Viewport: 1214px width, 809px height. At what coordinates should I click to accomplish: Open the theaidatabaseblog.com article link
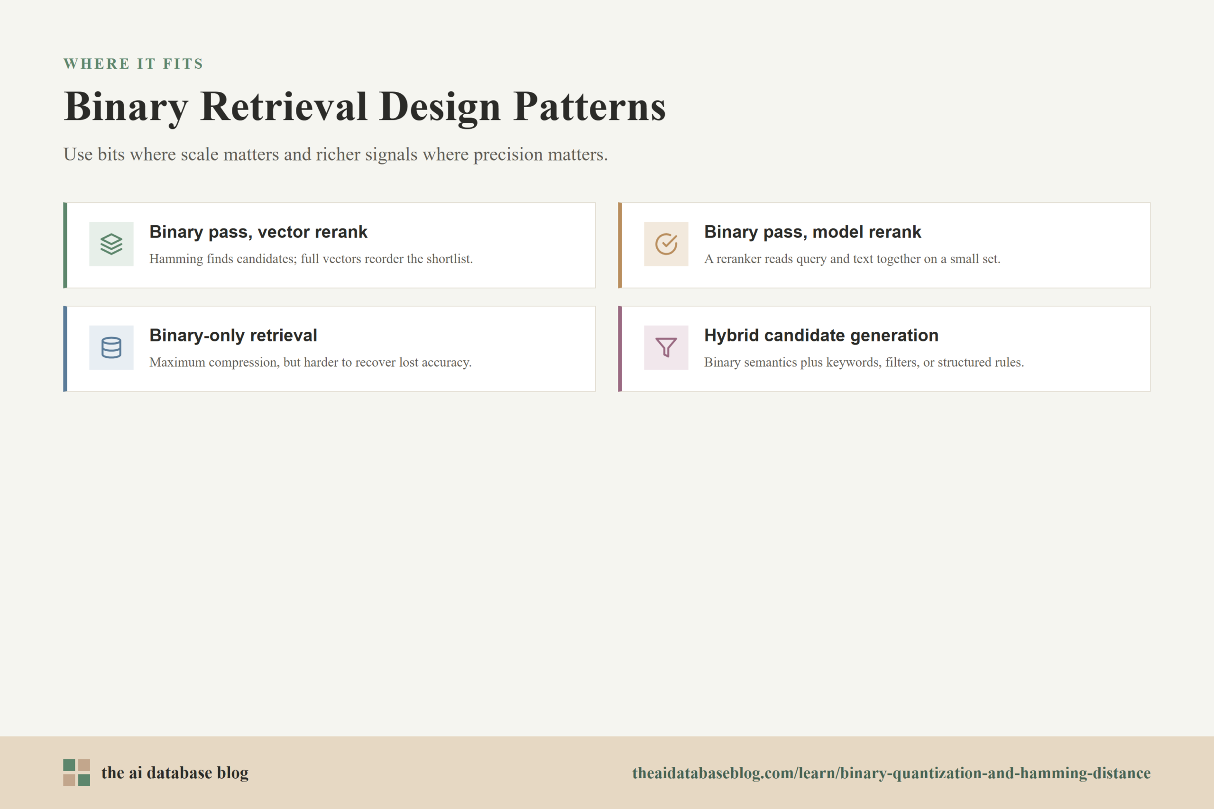click(x=891, y=773)
